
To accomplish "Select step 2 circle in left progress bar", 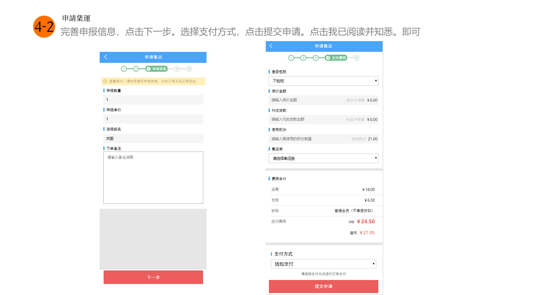I will pos(136,69).
